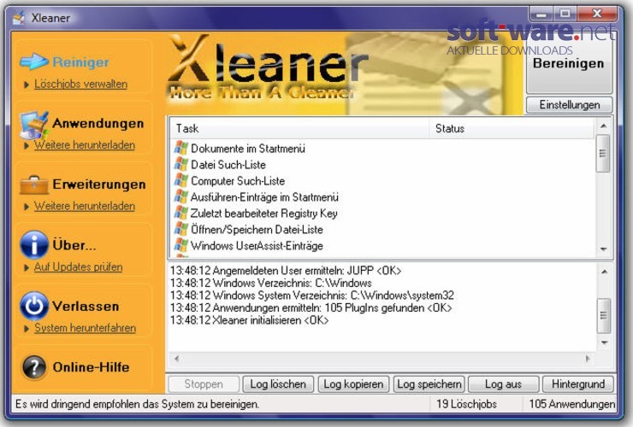Image resolution: width=633 pixels, height=427 pixels.
Task: Select Zuletzt bearbeiteter Registry Key task
Action: 264,213
